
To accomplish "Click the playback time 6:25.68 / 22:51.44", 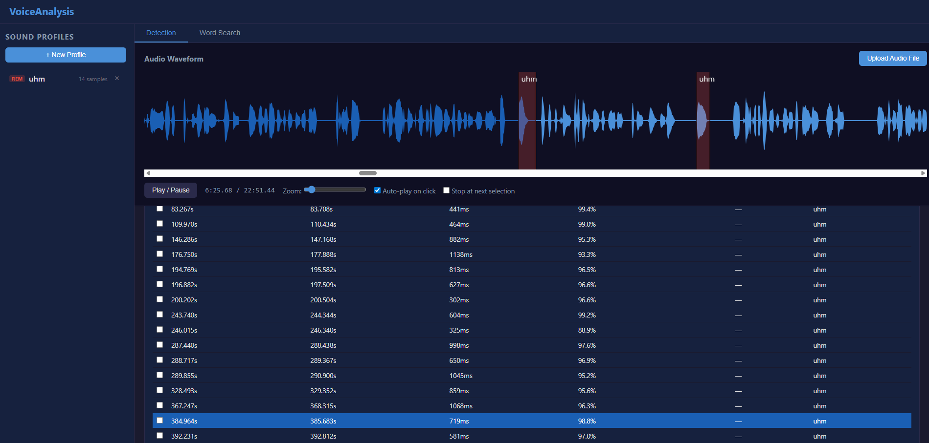I will (x=240, y=190).
